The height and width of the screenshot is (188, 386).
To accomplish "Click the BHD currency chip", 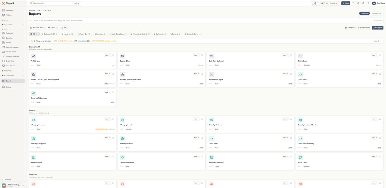I will coord(64,28).
